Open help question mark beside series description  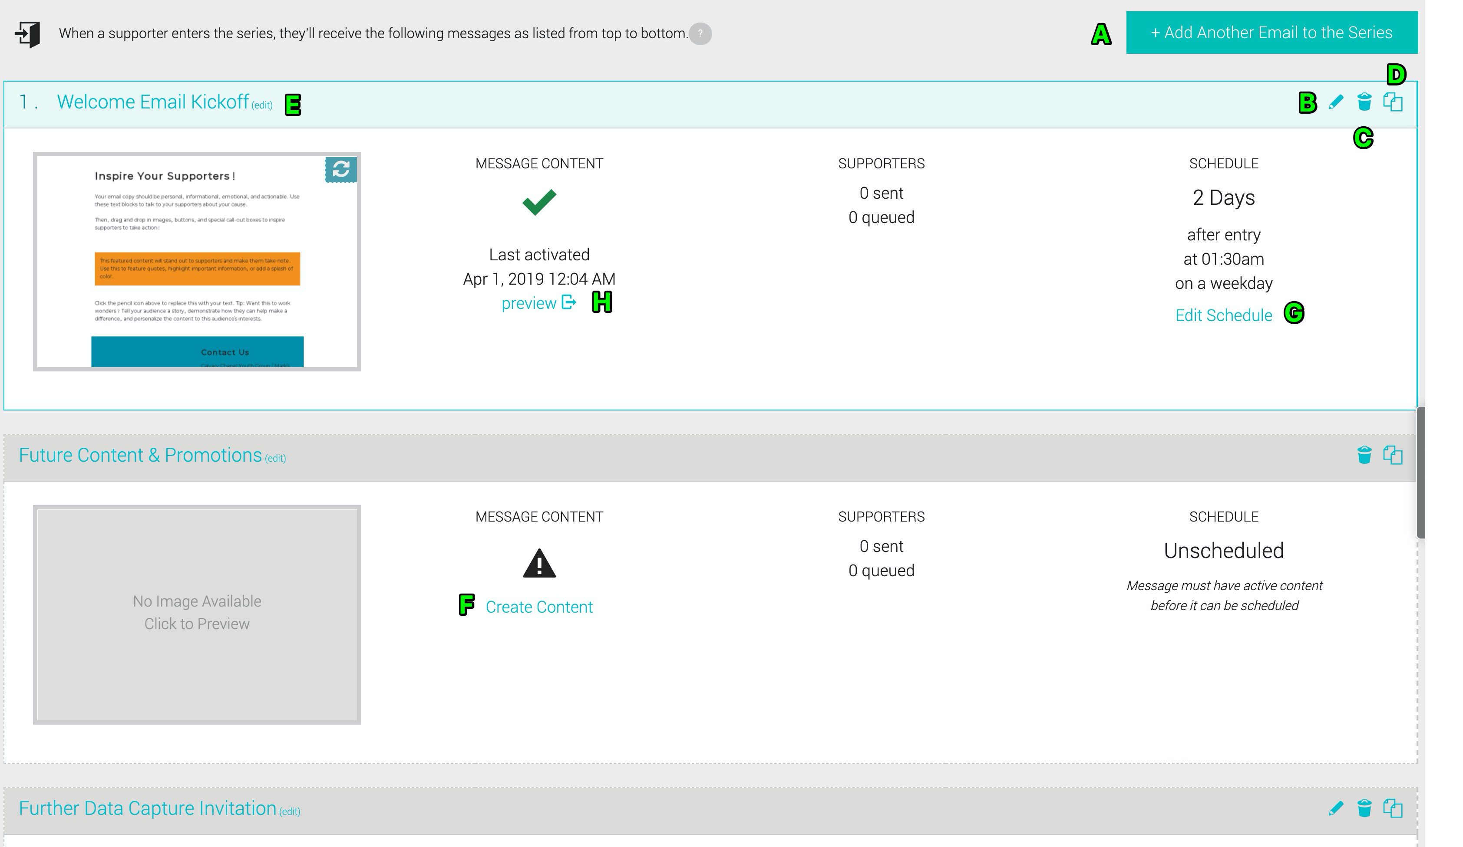tap(700, 34)
